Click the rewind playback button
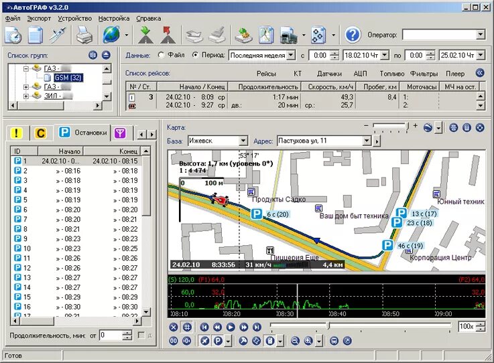The image size is (494, 363). 217,327
